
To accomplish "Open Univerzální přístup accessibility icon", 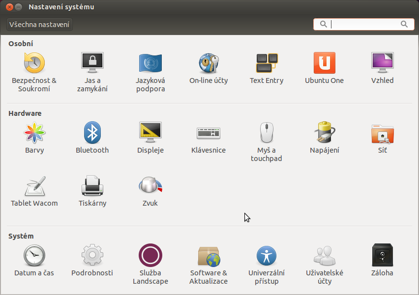I will coord(267,256).
